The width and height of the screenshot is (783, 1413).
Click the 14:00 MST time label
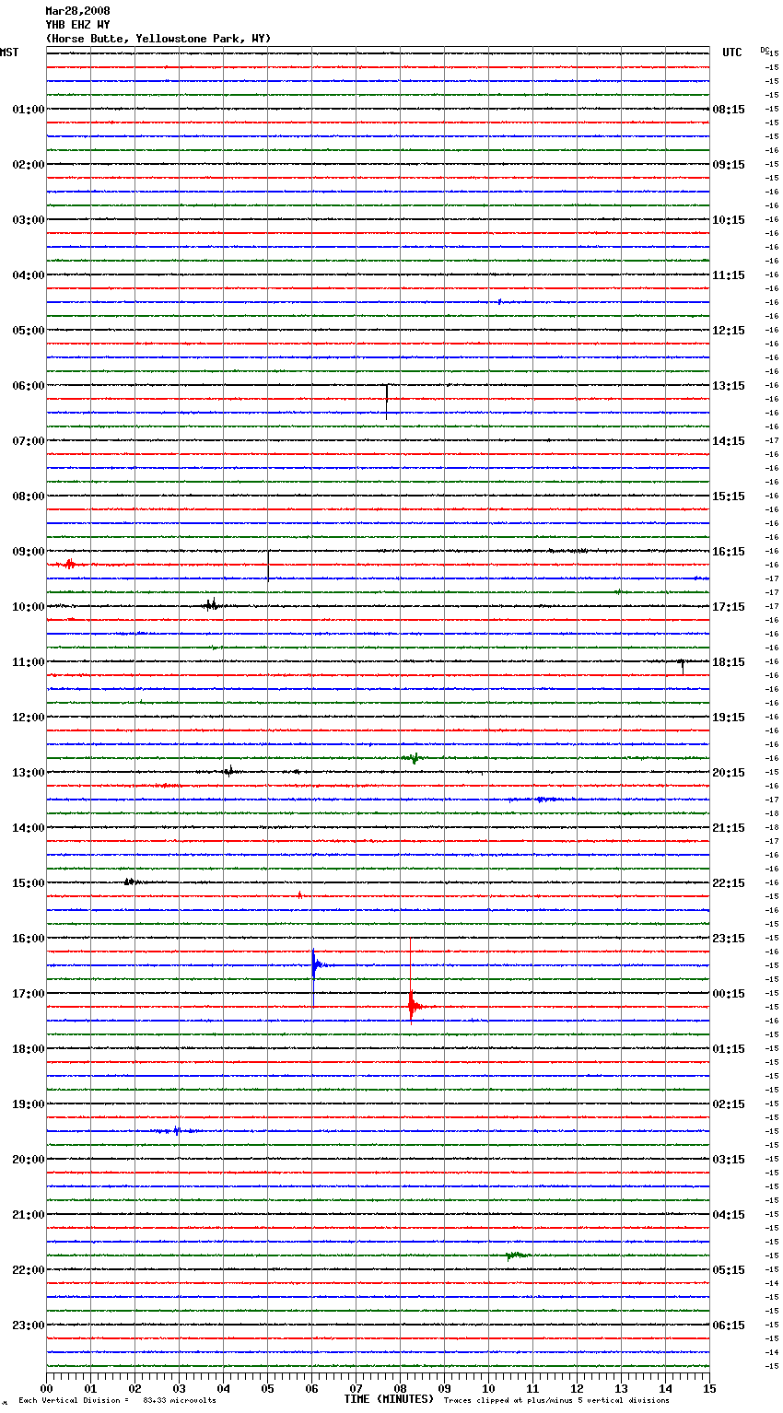click(x=29, y=828)
